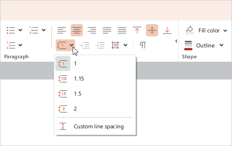Click the outline list icon
Screen dimensions: 232x146
(11, 45)
